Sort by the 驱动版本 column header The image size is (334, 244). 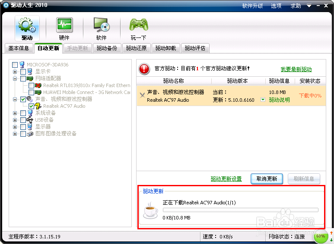pos(238,81)
